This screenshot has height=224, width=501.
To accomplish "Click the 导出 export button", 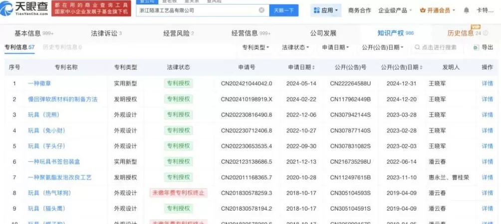I will [x=484, y=47].
